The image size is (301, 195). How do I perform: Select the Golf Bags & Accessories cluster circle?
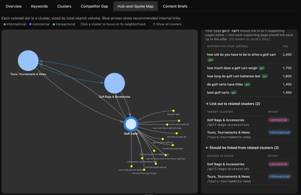click(x=114, y=83)
